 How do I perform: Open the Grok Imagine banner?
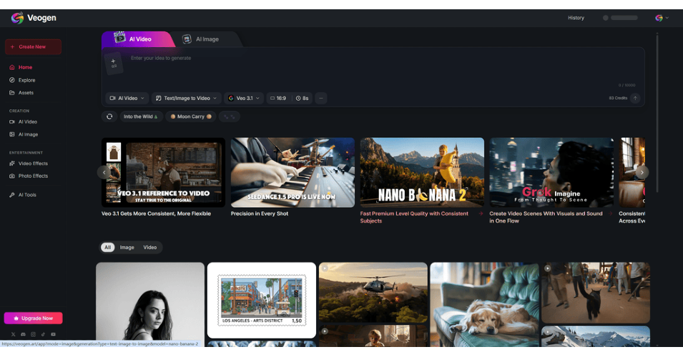pyautogui.click(x=551, y=172)
